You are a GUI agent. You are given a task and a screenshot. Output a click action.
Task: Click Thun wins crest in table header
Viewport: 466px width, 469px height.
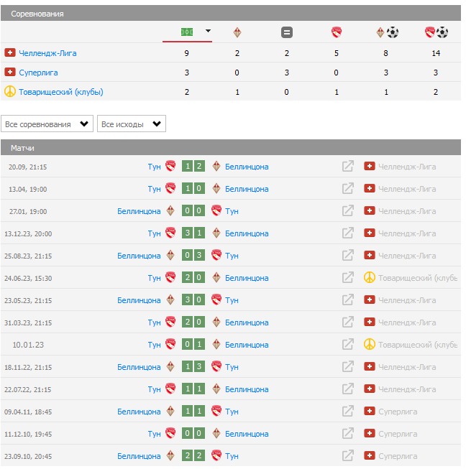337,32
